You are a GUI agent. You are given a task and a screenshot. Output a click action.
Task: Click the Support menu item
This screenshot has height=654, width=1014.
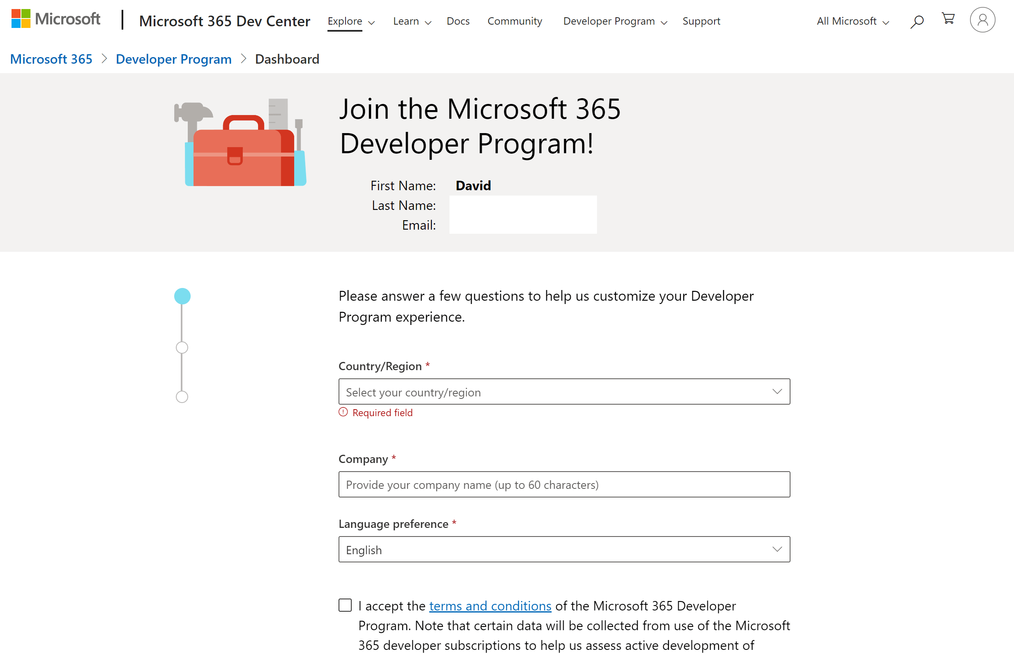(x=701, y=21)
